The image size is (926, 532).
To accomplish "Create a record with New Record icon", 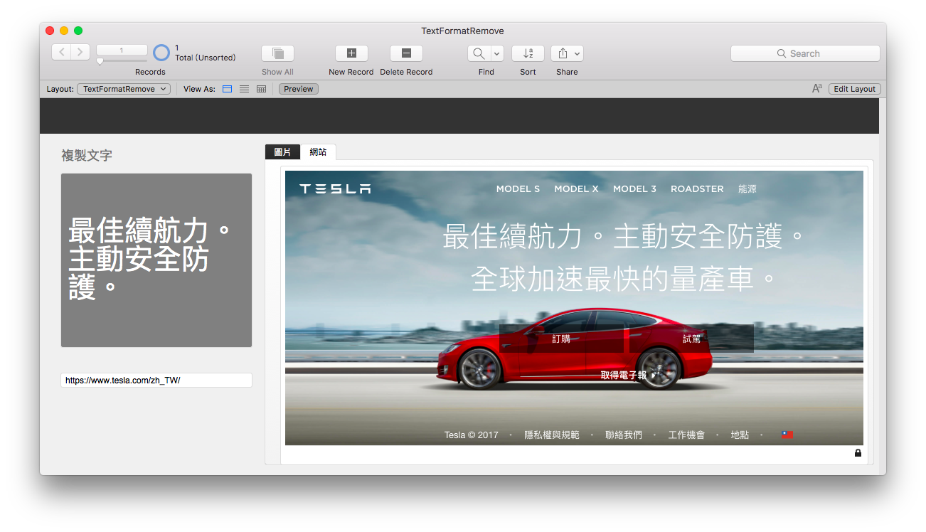I will tap(351, 53).
